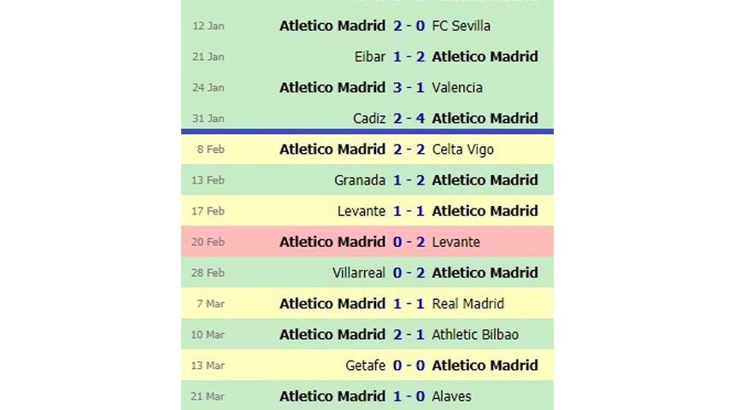Select the 21 Mar date entry
735x410 pixels.
tap(208, 397)
